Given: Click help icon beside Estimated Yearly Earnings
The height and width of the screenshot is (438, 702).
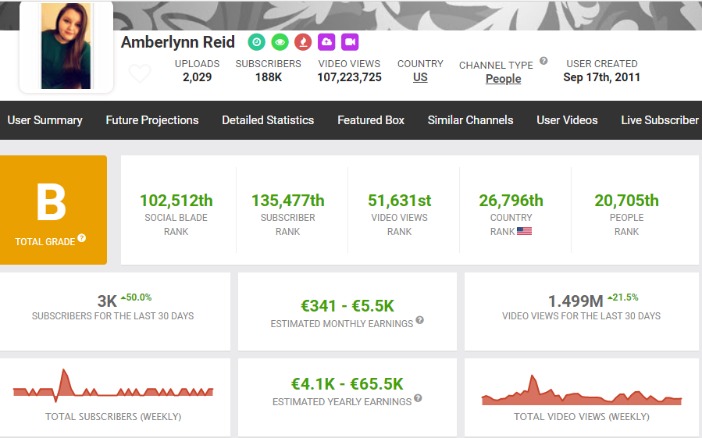Looking at the screenshot, I should pyautogui.click(x=418, y=397).
